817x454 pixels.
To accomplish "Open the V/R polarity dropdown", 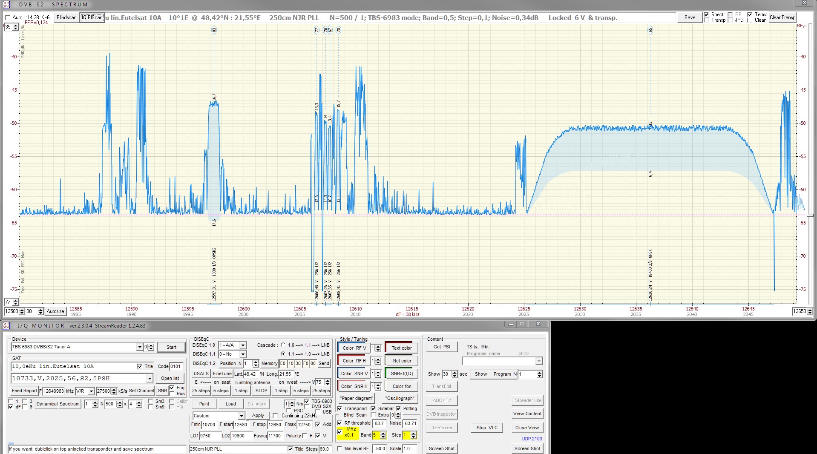I will [x=91, y=391].
